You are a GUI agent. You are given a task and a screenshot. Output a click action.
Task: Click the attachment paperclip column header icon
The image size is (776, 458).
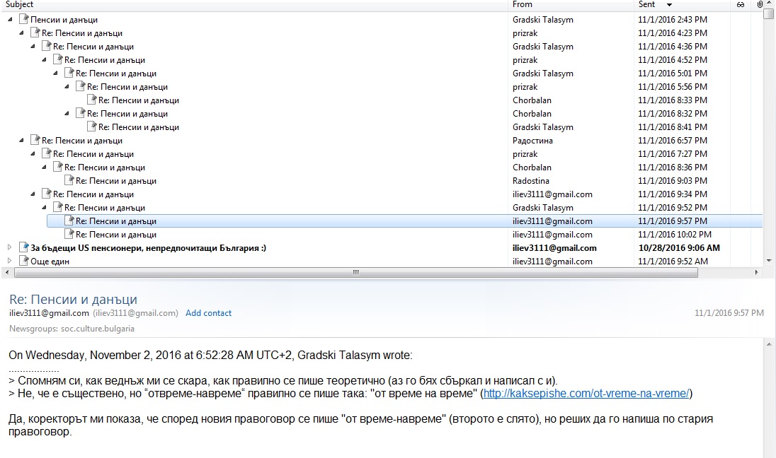coord(760,4)
